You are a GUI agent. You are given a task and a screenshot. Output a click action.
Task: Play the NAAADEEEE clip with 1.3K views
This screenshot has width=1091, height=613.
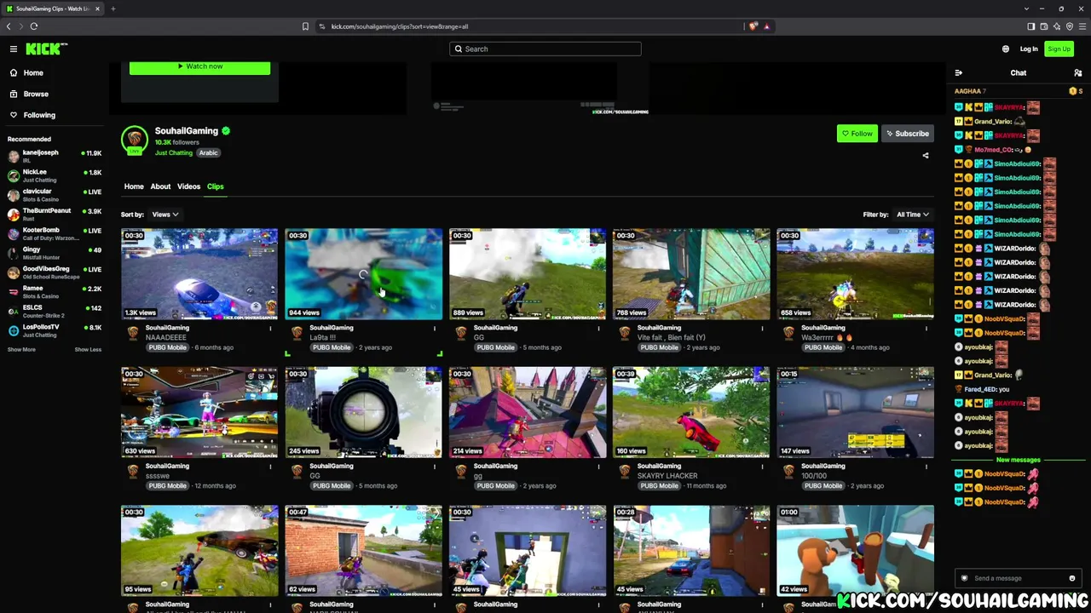coord(199,273)
